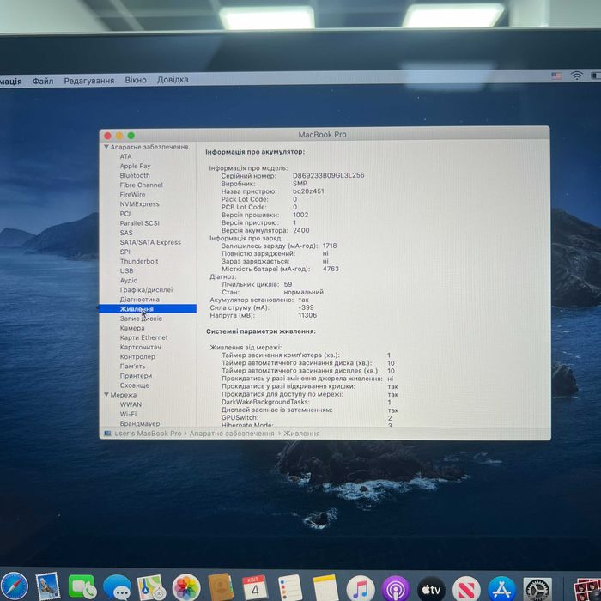Click Апаратне забезпечення in the path bar
Screen dimensions: 601x601
(232, 434)
